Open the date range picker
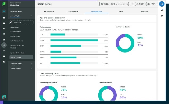 point(114,4)
